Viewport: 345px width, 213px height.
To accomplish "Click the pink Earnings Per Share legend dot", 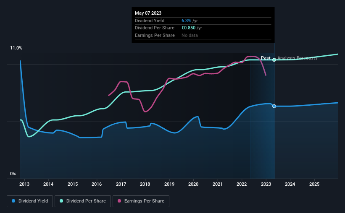I will pos(119,201).
